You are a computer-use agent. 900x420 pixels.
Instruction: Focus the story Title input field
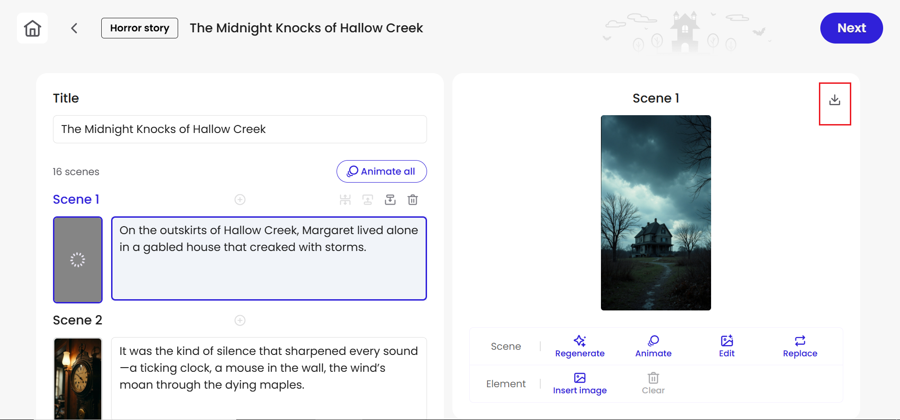[x=240, y=129]
